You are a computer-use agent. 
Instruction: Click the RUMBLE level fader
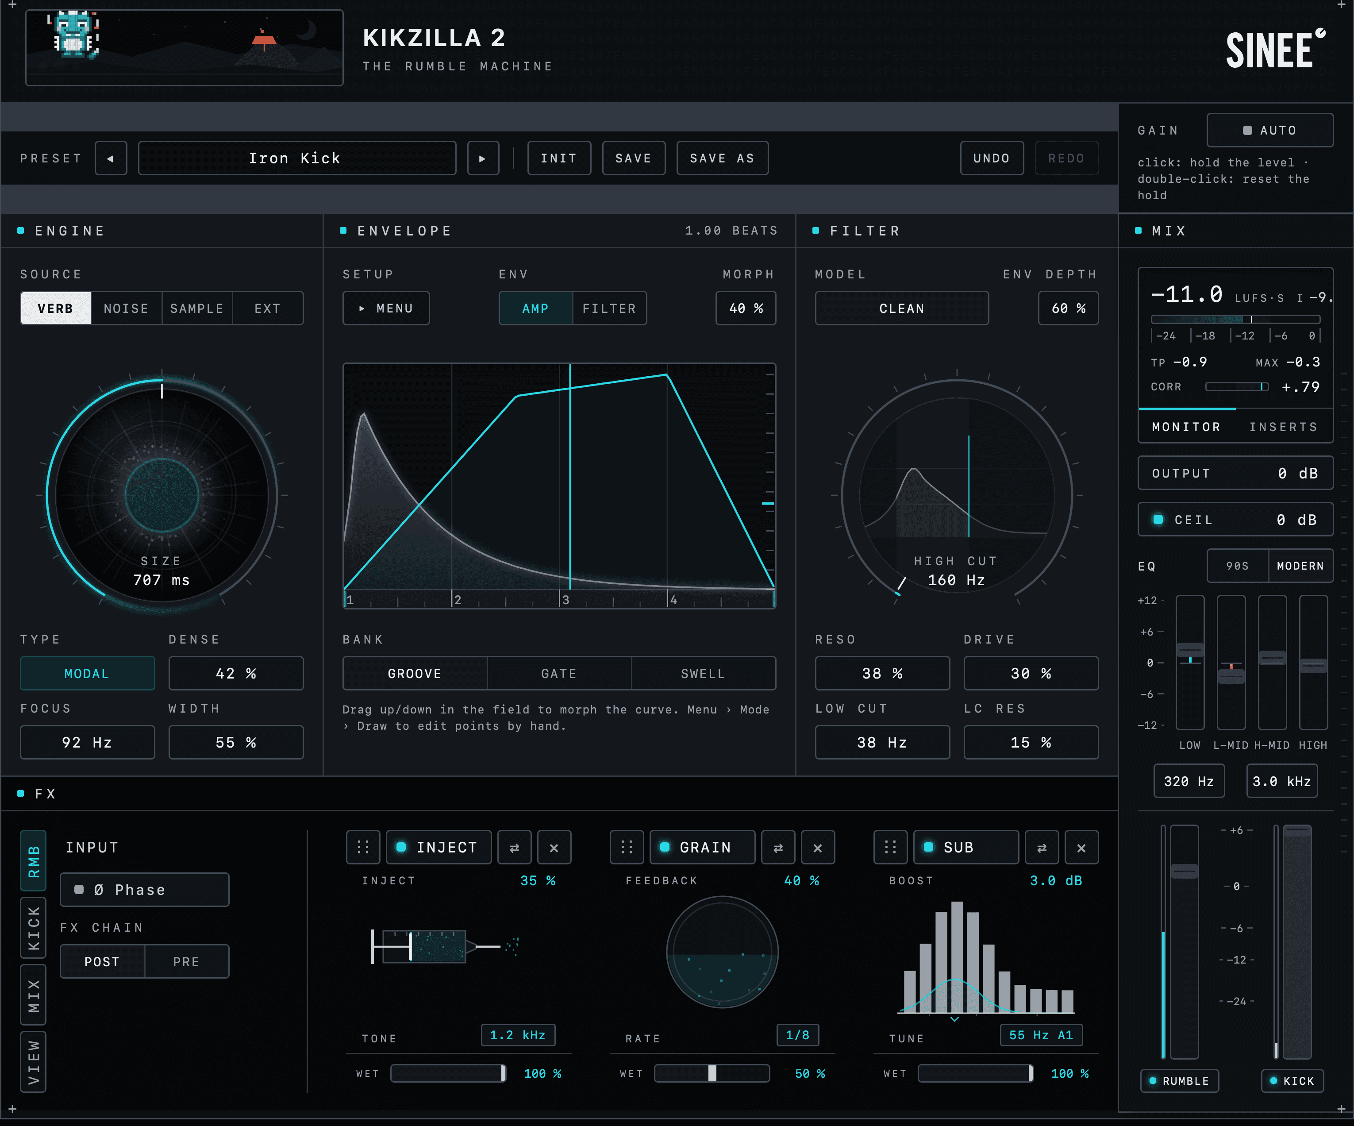tap(1184, 941)
